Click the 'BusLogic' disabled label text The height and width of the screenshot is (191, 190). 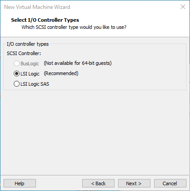click(30, 64)
